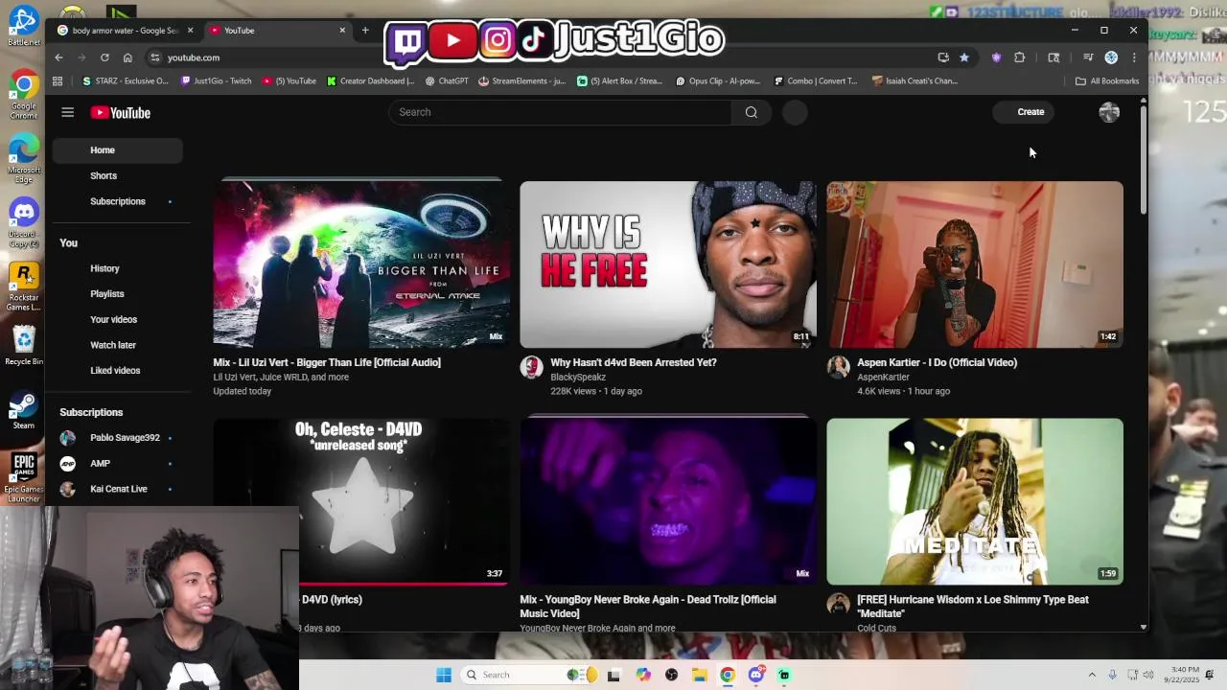The image size is (1227, 690).
Task: Open a new tab with plus button
Action: [x=365, y=31]
